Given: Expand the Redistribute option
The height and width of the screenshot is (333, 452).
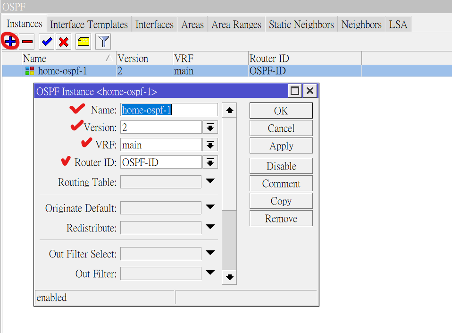Looking at the screenshot, I should pos(210,228).
